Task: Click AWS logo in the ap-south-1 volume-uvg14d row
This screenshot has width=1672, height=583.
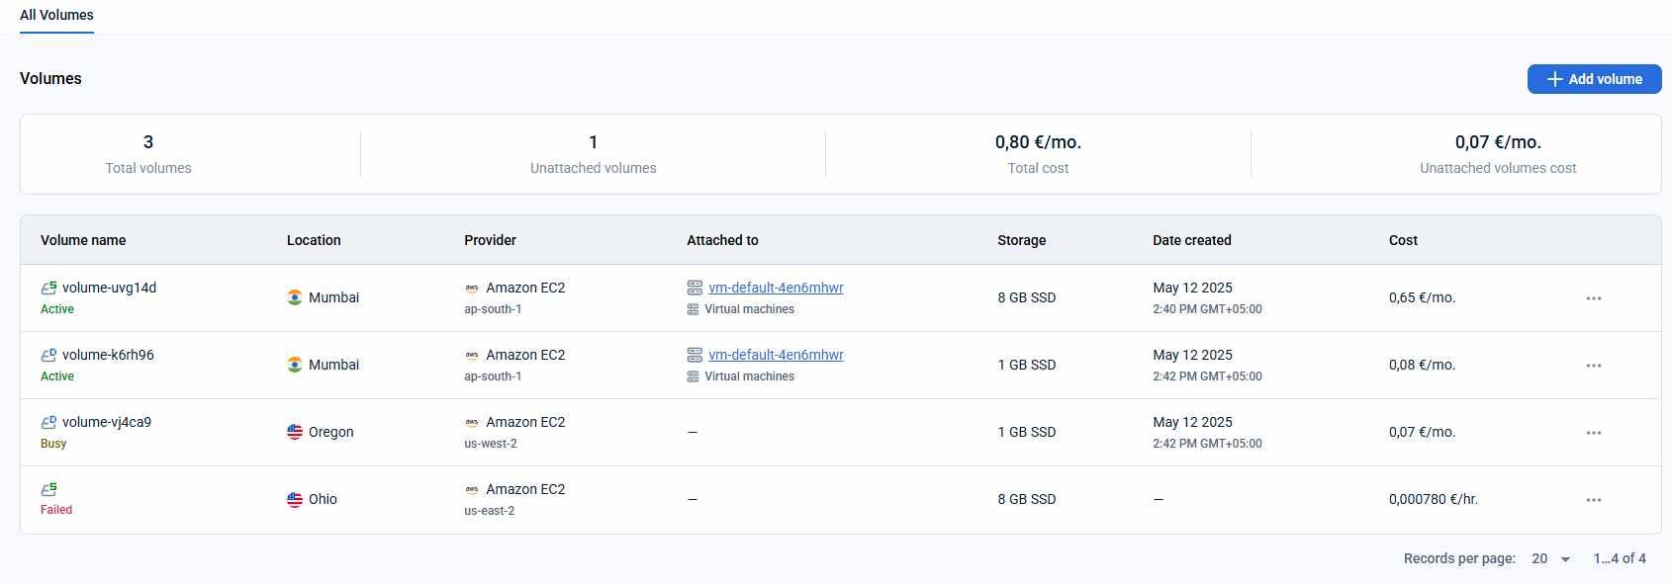Action: coord(472,288)
